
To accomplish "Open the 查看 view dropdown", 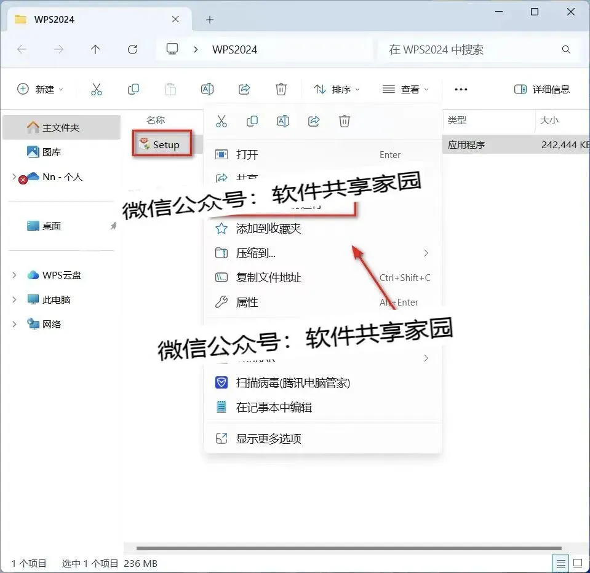I will (405, 89).
